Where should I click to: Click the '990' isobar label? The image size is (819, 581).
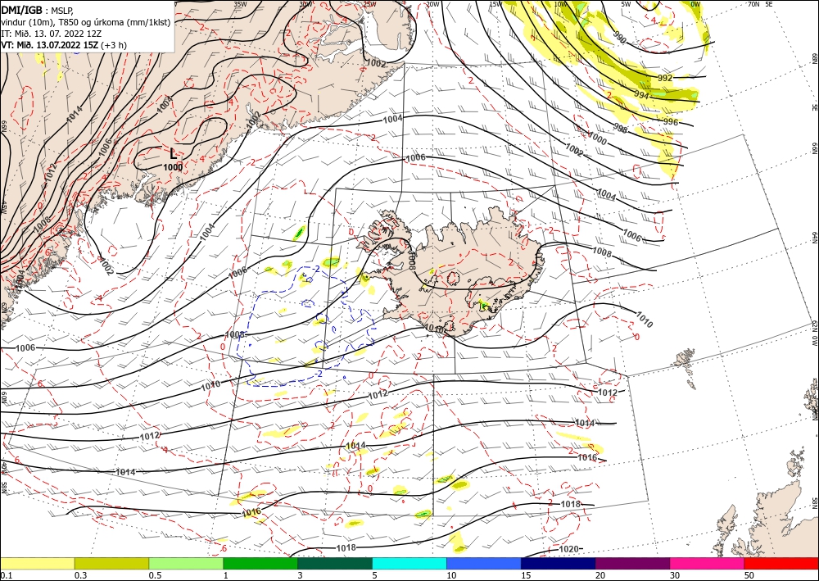point(619,39)
